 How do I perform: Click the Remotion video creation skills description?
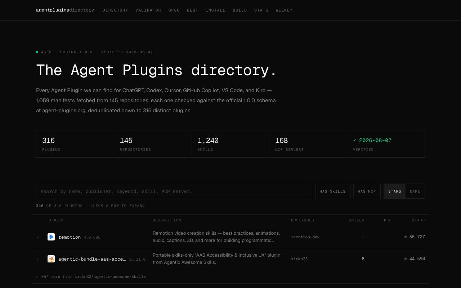pyautogui.click(x=216, y=237)
